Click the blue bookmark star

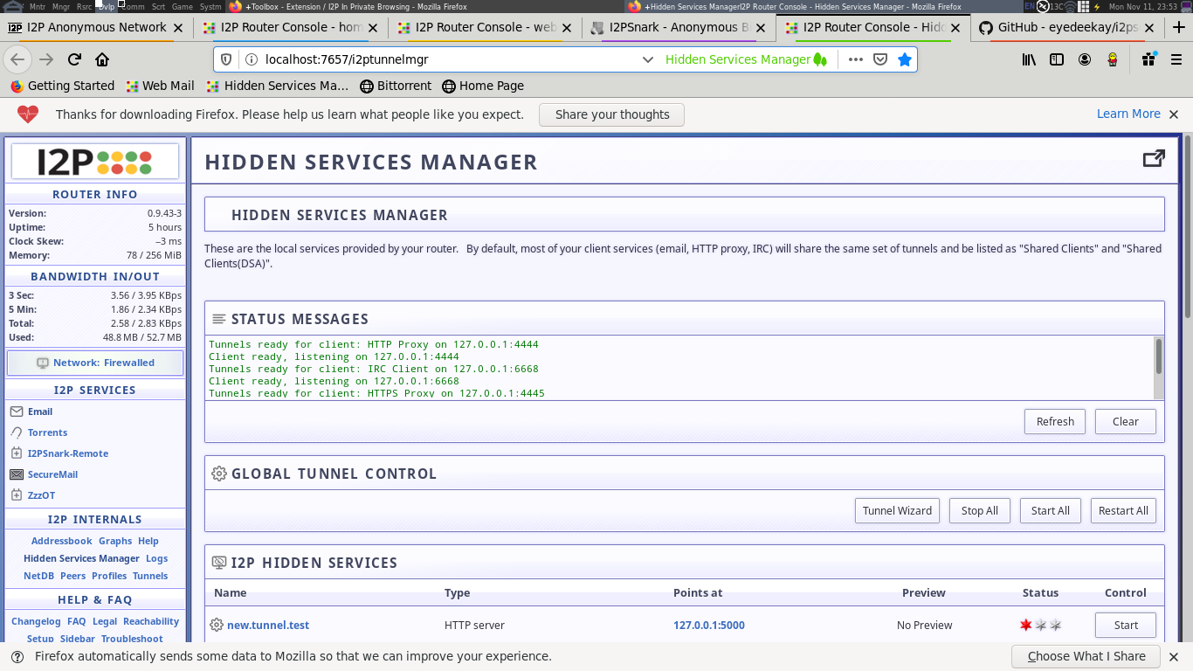(905, 59)
